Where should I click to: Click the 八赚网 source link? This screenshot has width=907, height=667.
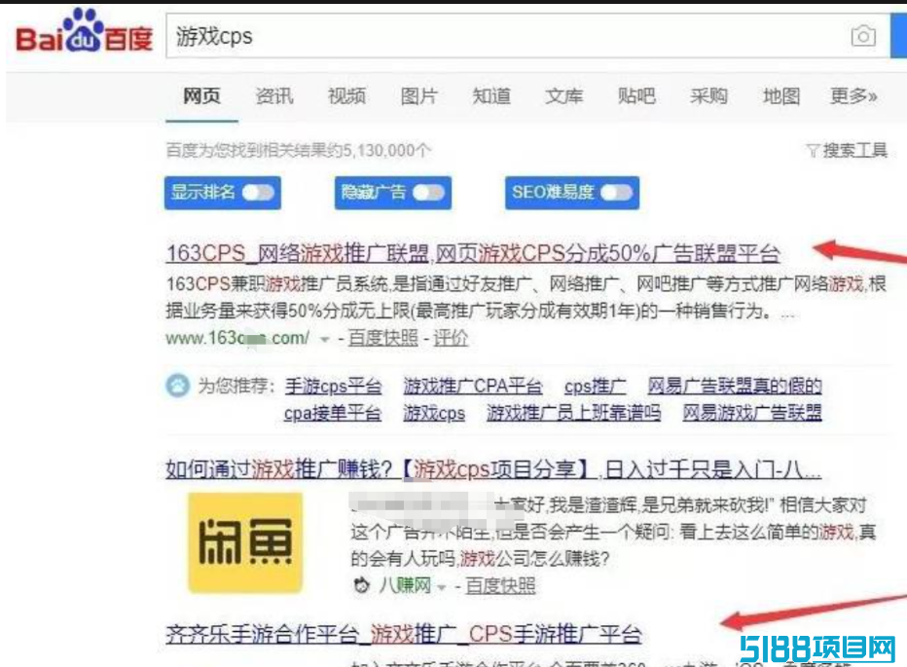pos(406,586)
